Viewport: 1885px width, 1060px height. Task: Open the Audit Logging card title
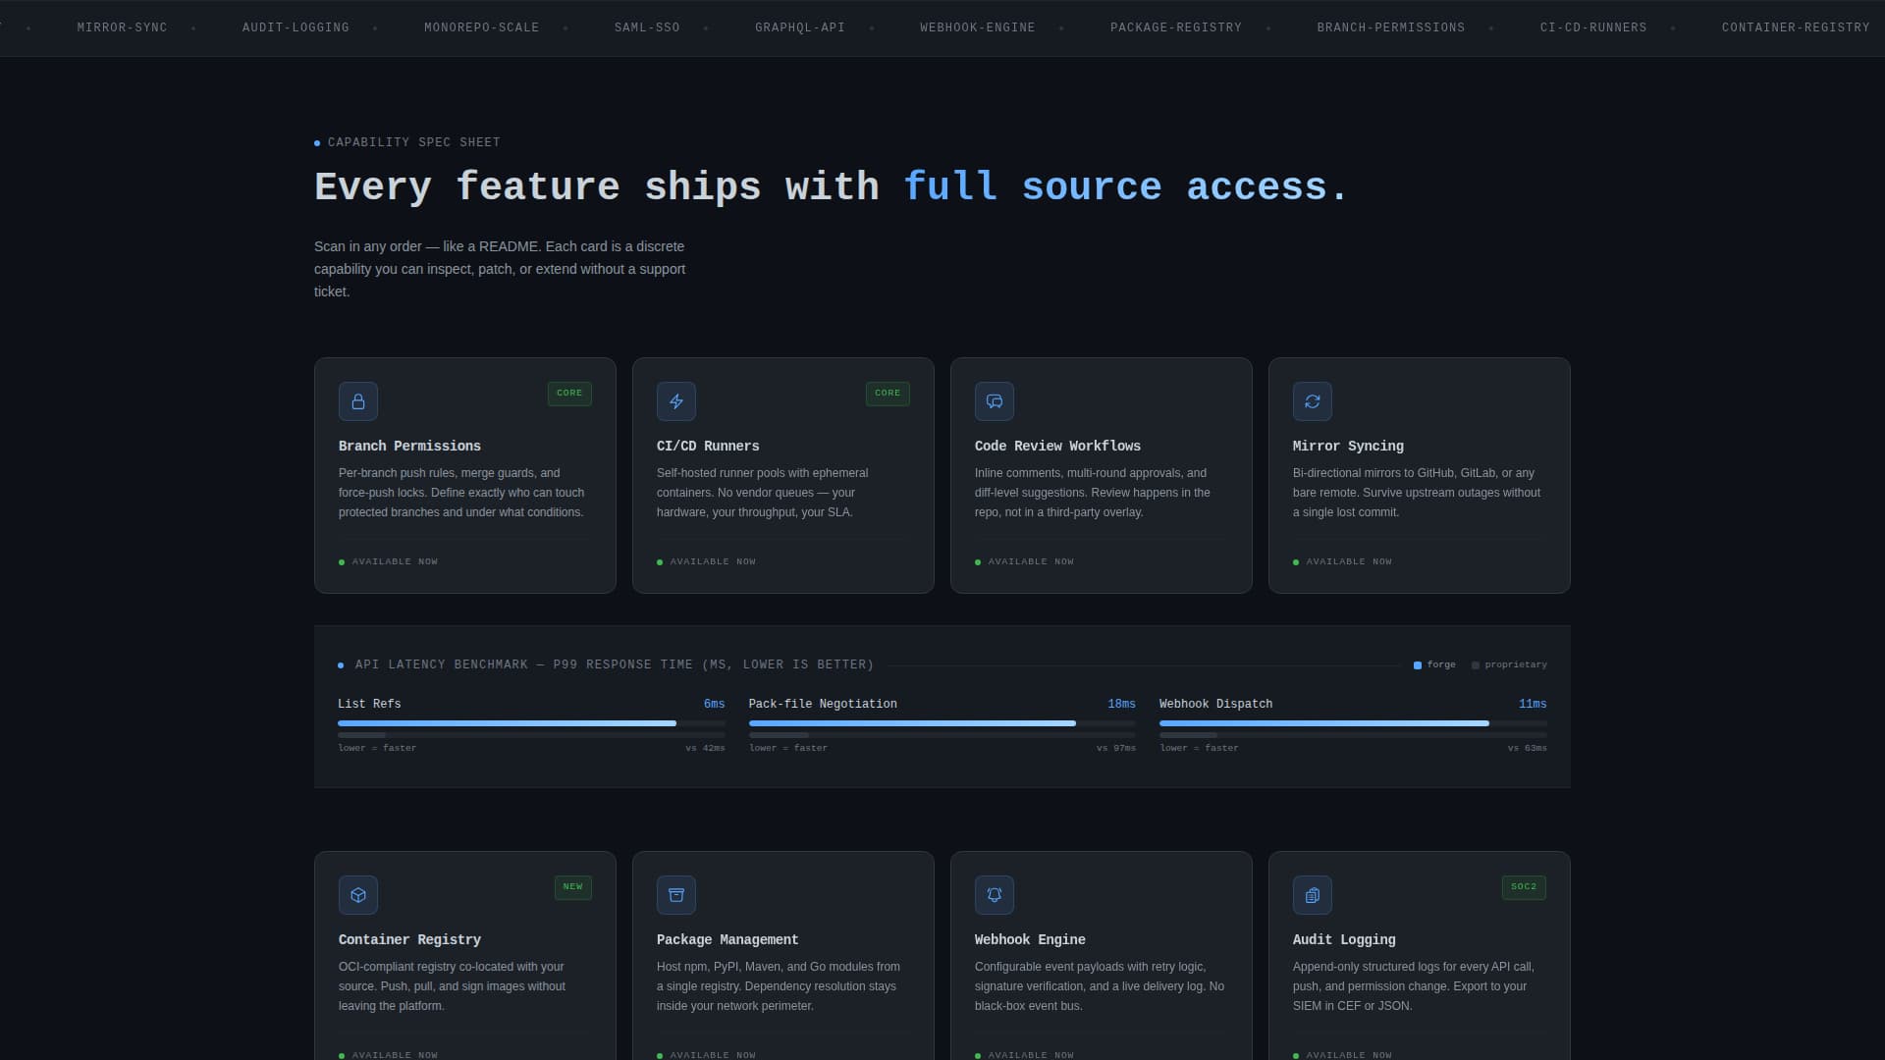(x=1344, y=940)
